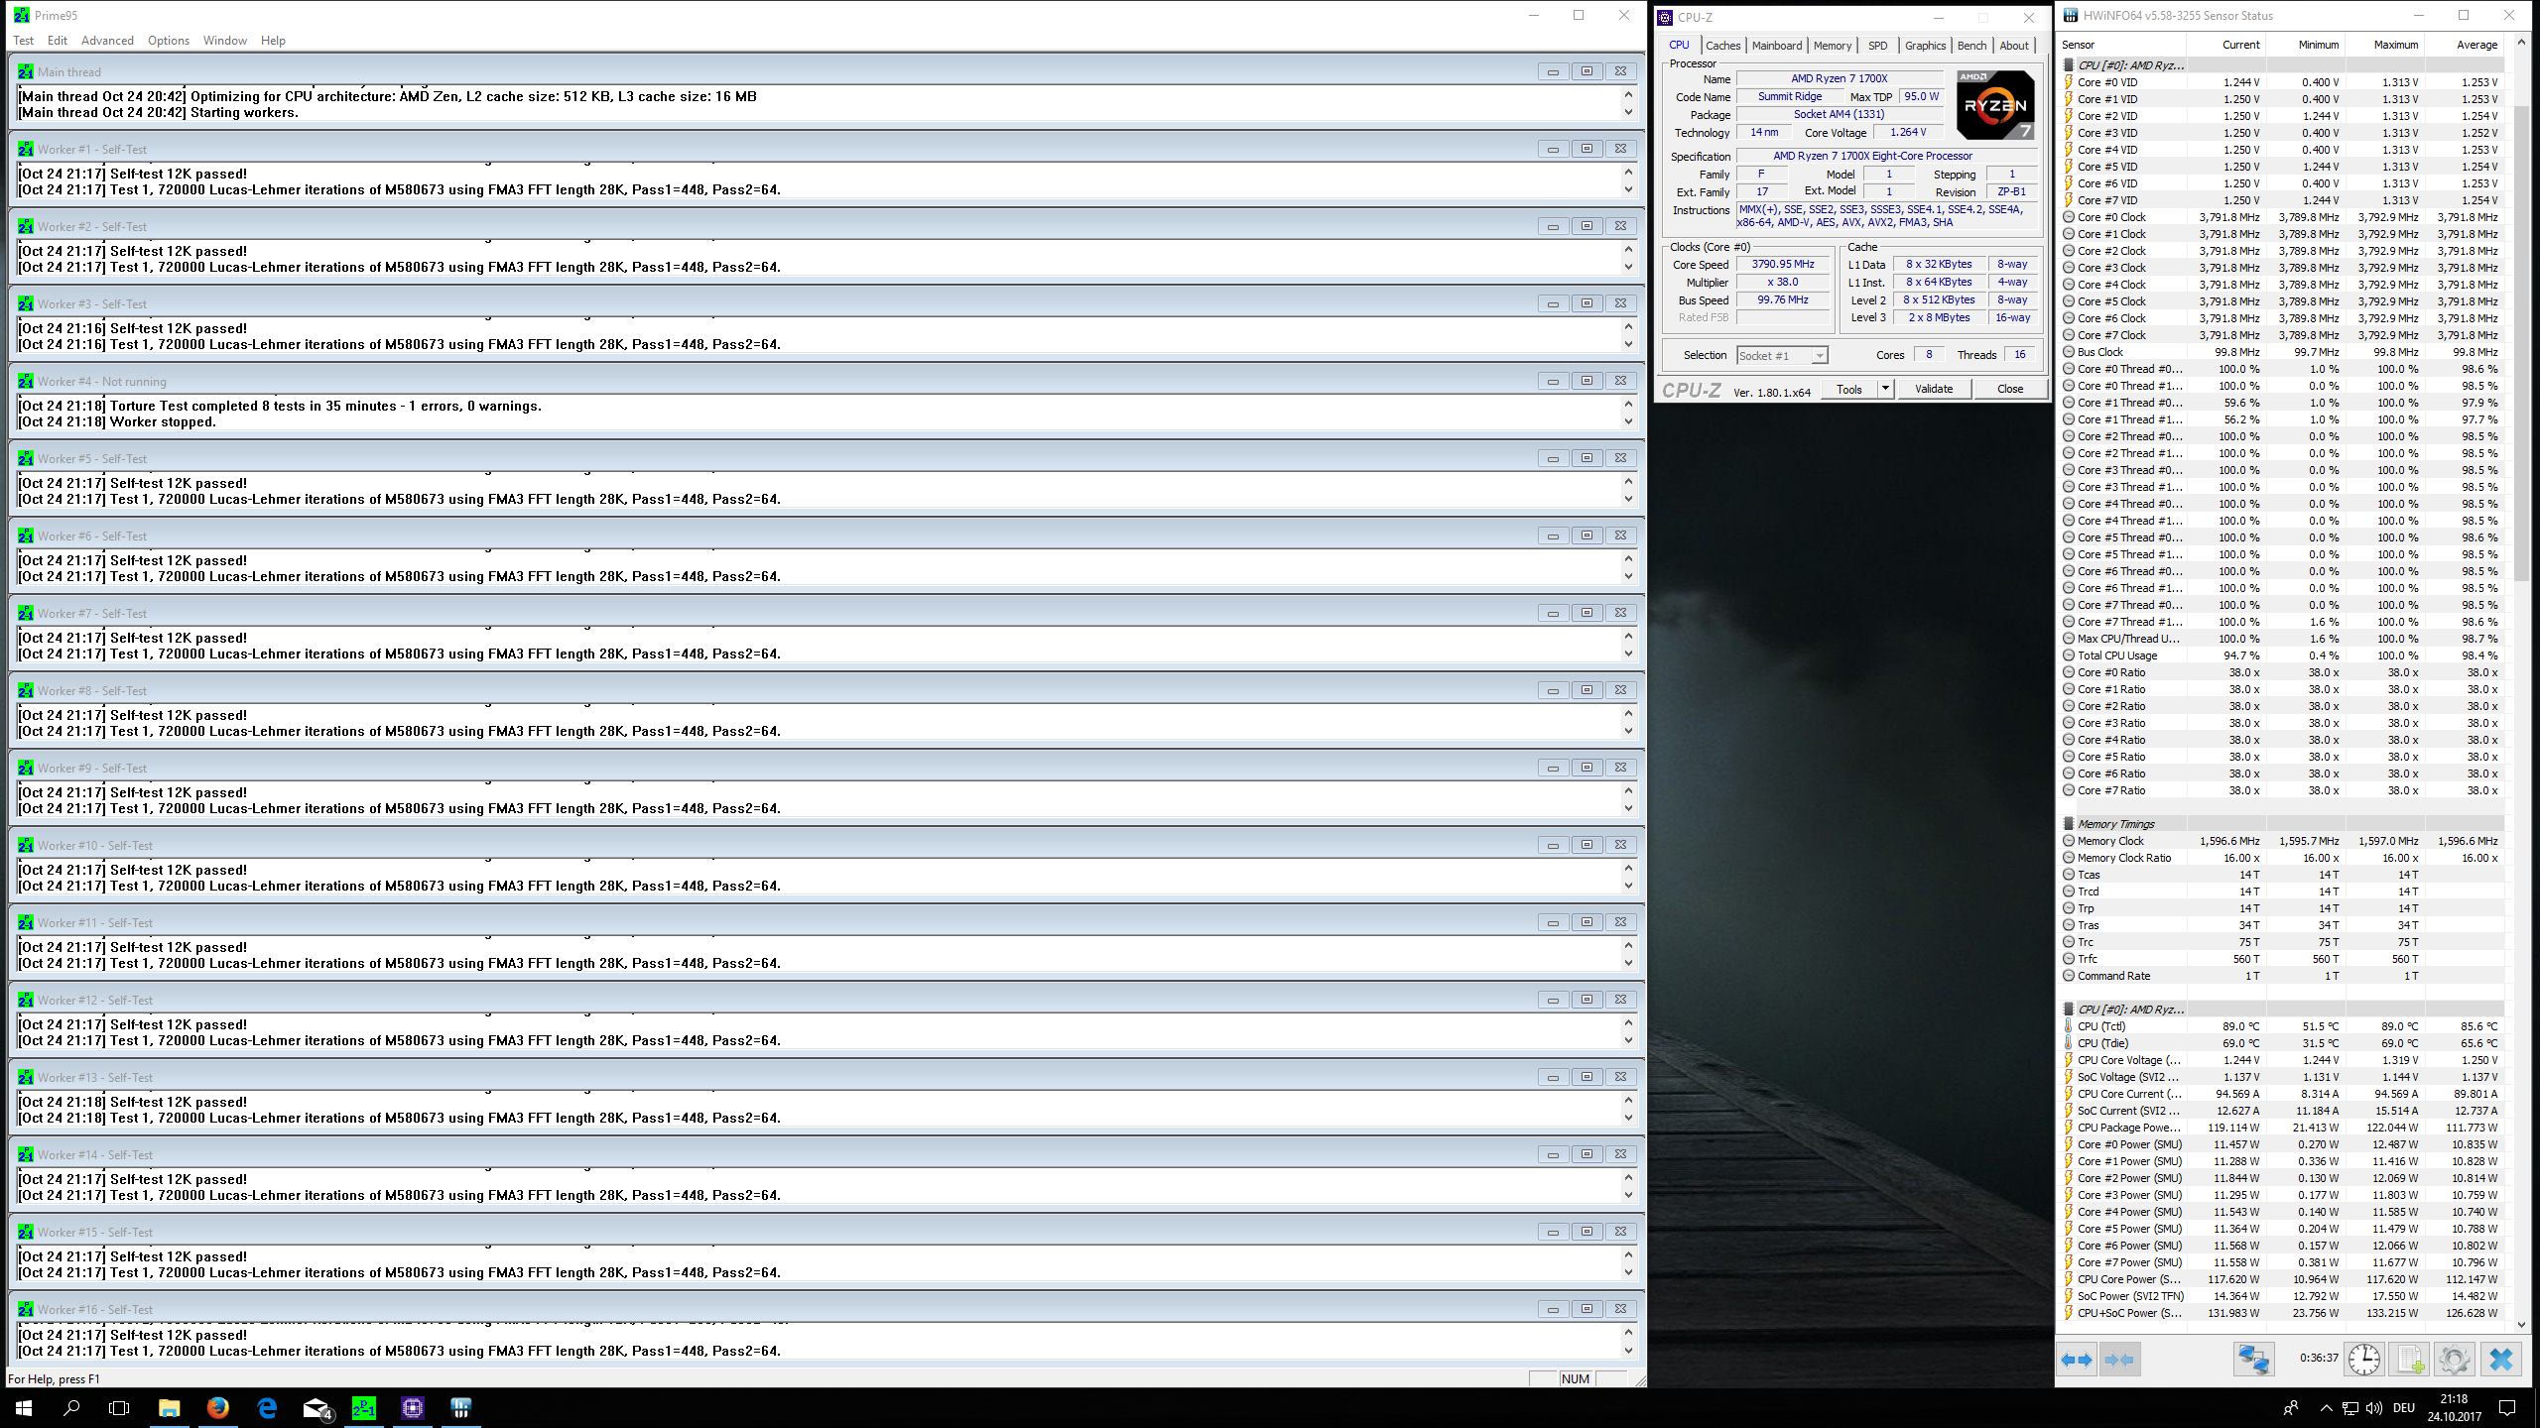Open Firefox from the taskbar
This screenshot has width=2540, height=1428.
[217, 1407]
